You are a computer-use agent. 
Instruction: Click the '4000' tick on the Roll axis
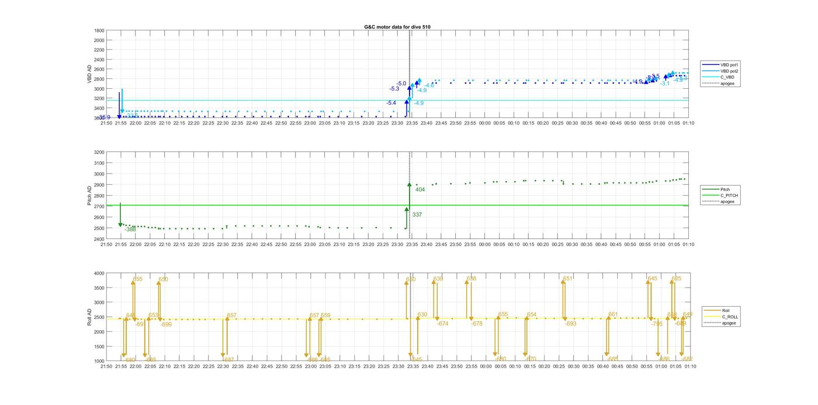click(x=99, y=274)
